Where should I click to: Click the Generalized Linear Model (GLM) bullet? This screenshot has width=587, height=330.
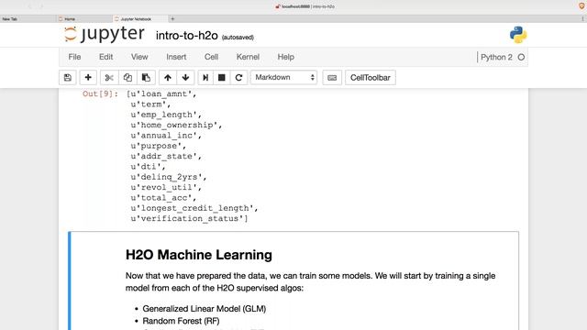click(205, 309)
